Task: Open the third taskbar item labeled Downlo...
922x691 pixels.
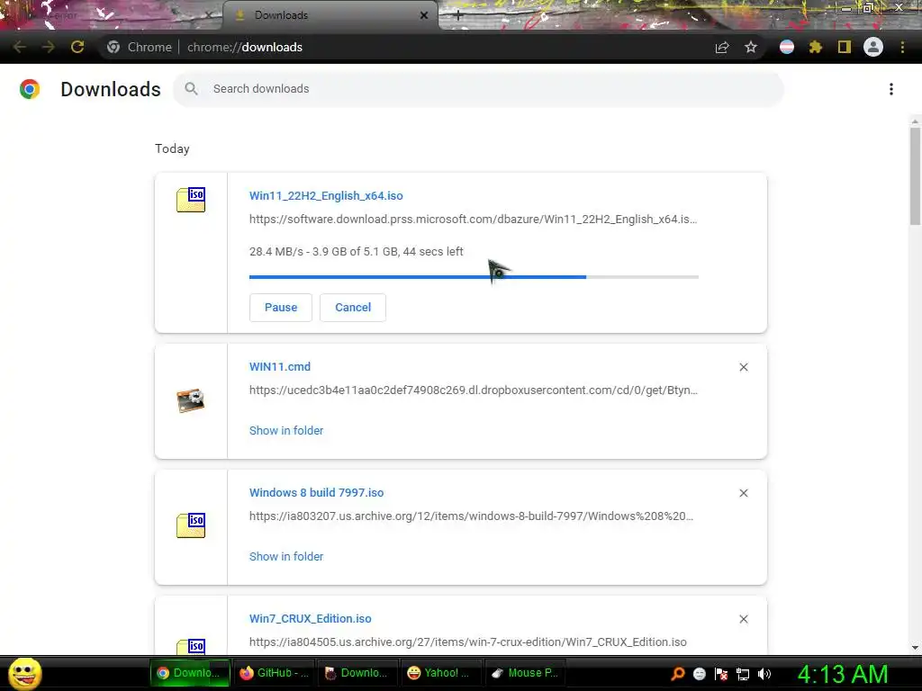Action: click(357, 673)
